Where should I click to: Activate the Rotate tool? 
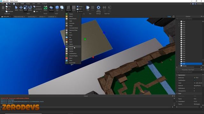tap(30, 8)
